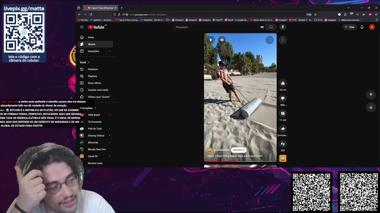380x213 pixels.
Task: Bookmark this page with the star
Action: 315,14
